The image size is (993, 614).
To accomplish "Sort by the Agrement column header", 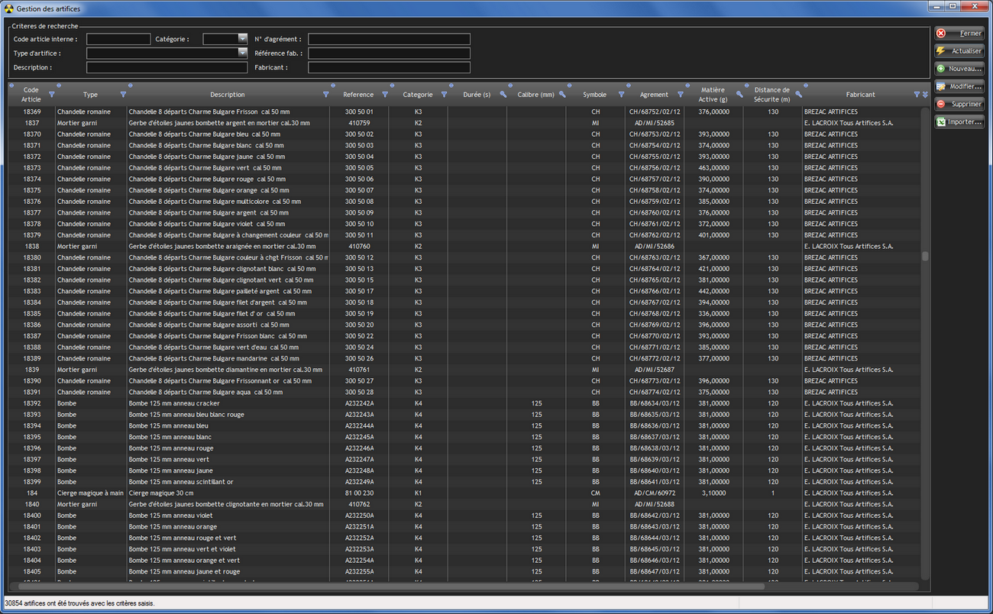I will pyautogui.click(x=654, y=95).
